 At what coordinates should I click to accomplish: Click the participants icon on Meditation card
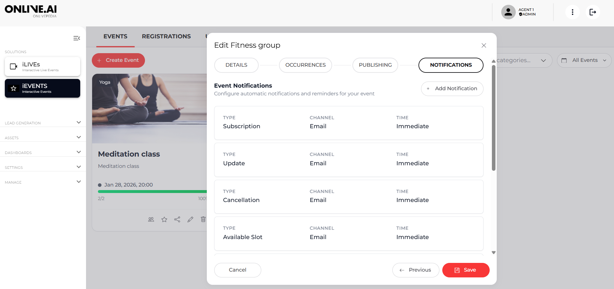click(x=151, y=219)
